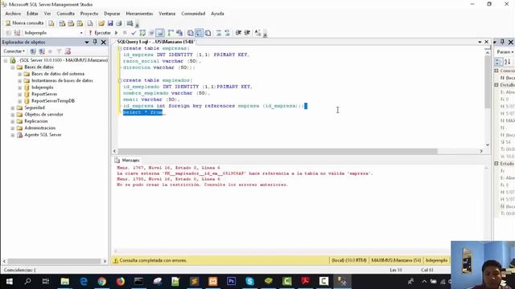The image size is (515, 289).
Task: Expand Instantaneas de bases de datos
Action: (19, 80)
